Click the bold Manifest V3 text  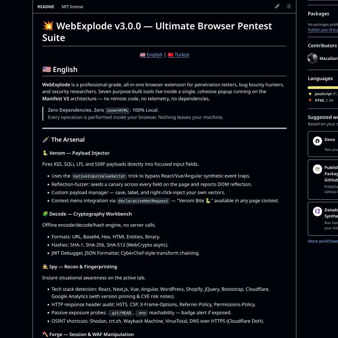[56, 99]
